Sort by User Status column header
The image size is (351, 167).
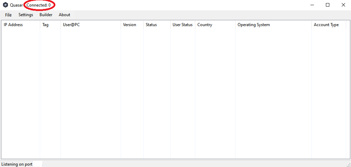point(183,25)
